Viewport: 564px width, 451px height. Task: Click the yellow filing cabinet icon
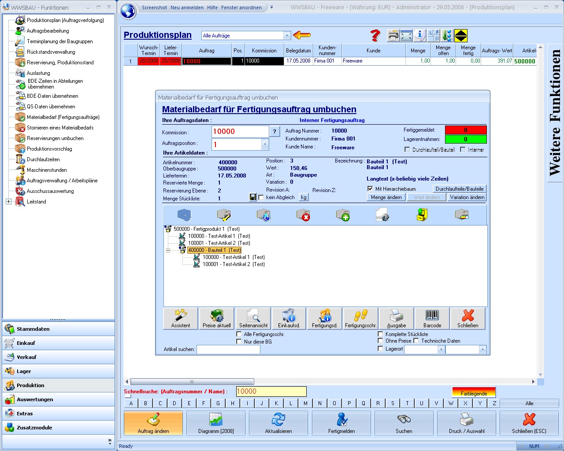pyautogui.click(x=422, y=215)
